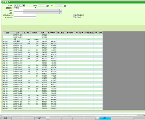Click the 検索条件 panel header
Viewport: 145px width, 120px height.
73,2
